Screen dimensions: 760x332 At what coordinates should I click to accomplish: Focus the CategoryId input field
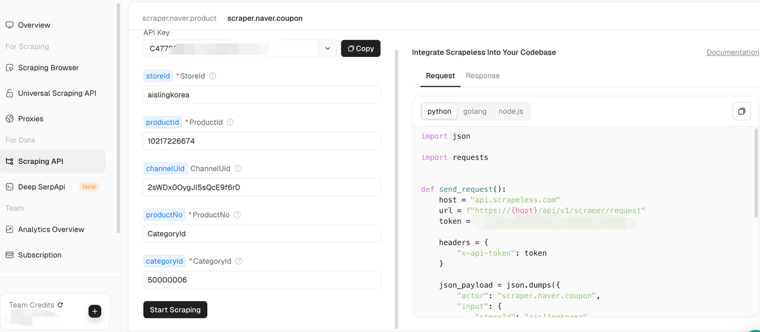[x=262, y=280]
